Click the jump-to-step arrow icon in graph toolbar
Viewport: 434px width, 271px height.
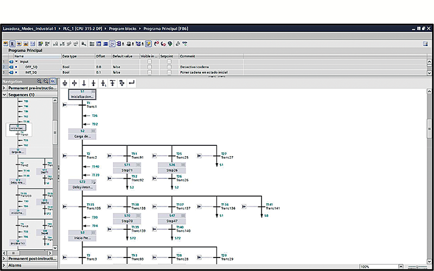click(103, 83)
